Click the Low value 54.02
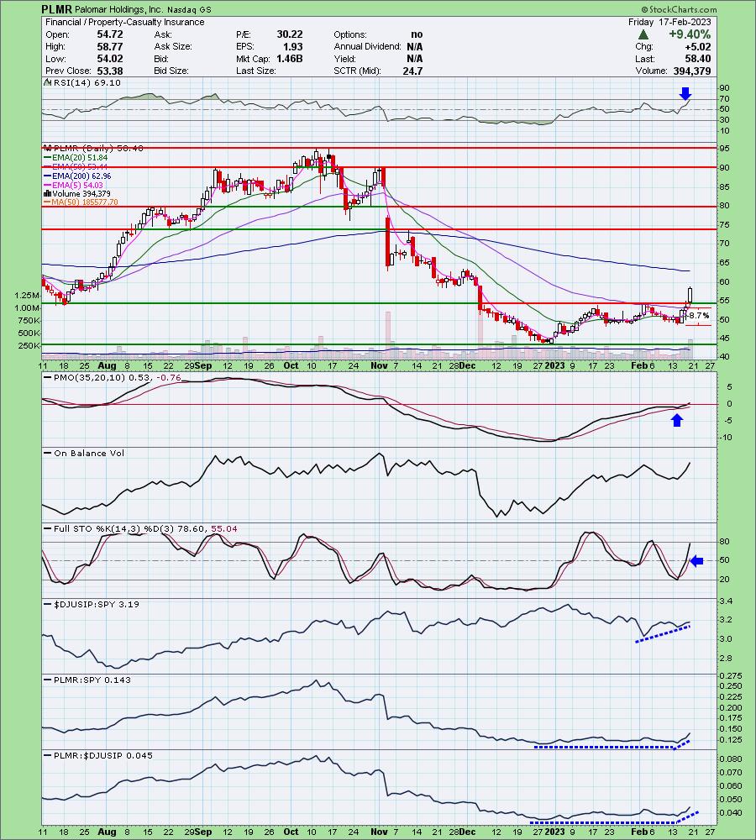This screenshot has height=840, width=756. pos(110,59)
